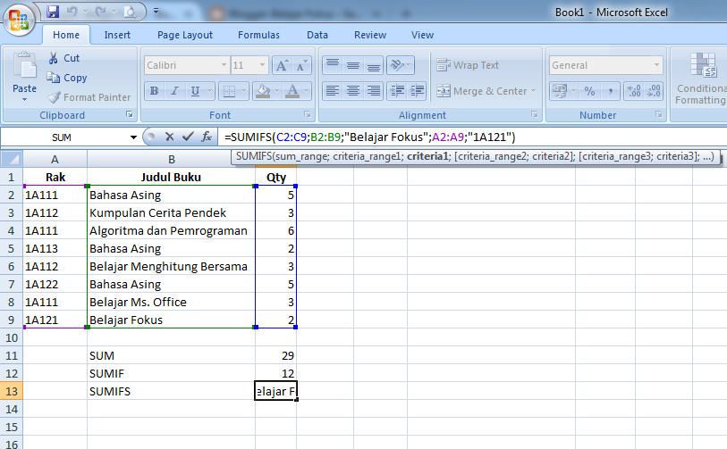Increase font size with Grow Font

(282, 65)
